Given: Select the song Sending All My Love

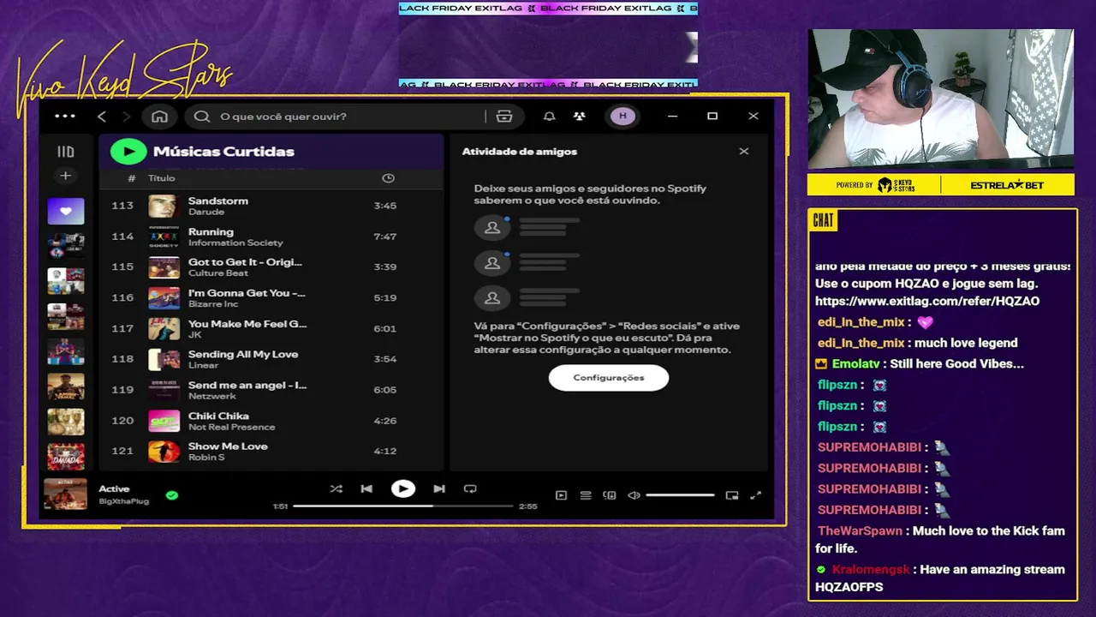Looking at the screenshot, I should click(271, 359).
